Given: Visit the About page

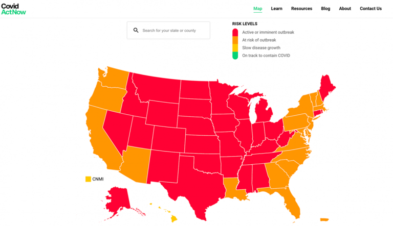Looking at the screenshot, I should (345, 9).
